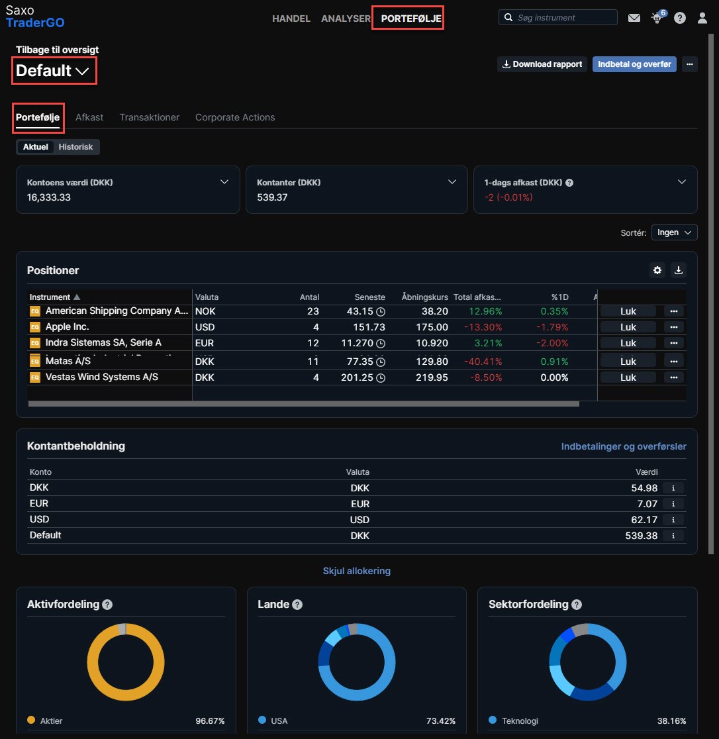Open the Sortér dropdown

point(674,232)
